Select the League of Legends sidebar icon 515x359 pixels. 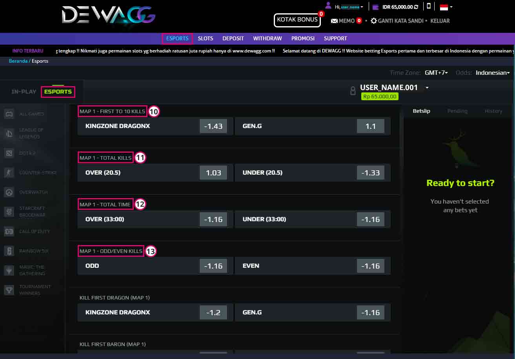[x=9, y=133]
